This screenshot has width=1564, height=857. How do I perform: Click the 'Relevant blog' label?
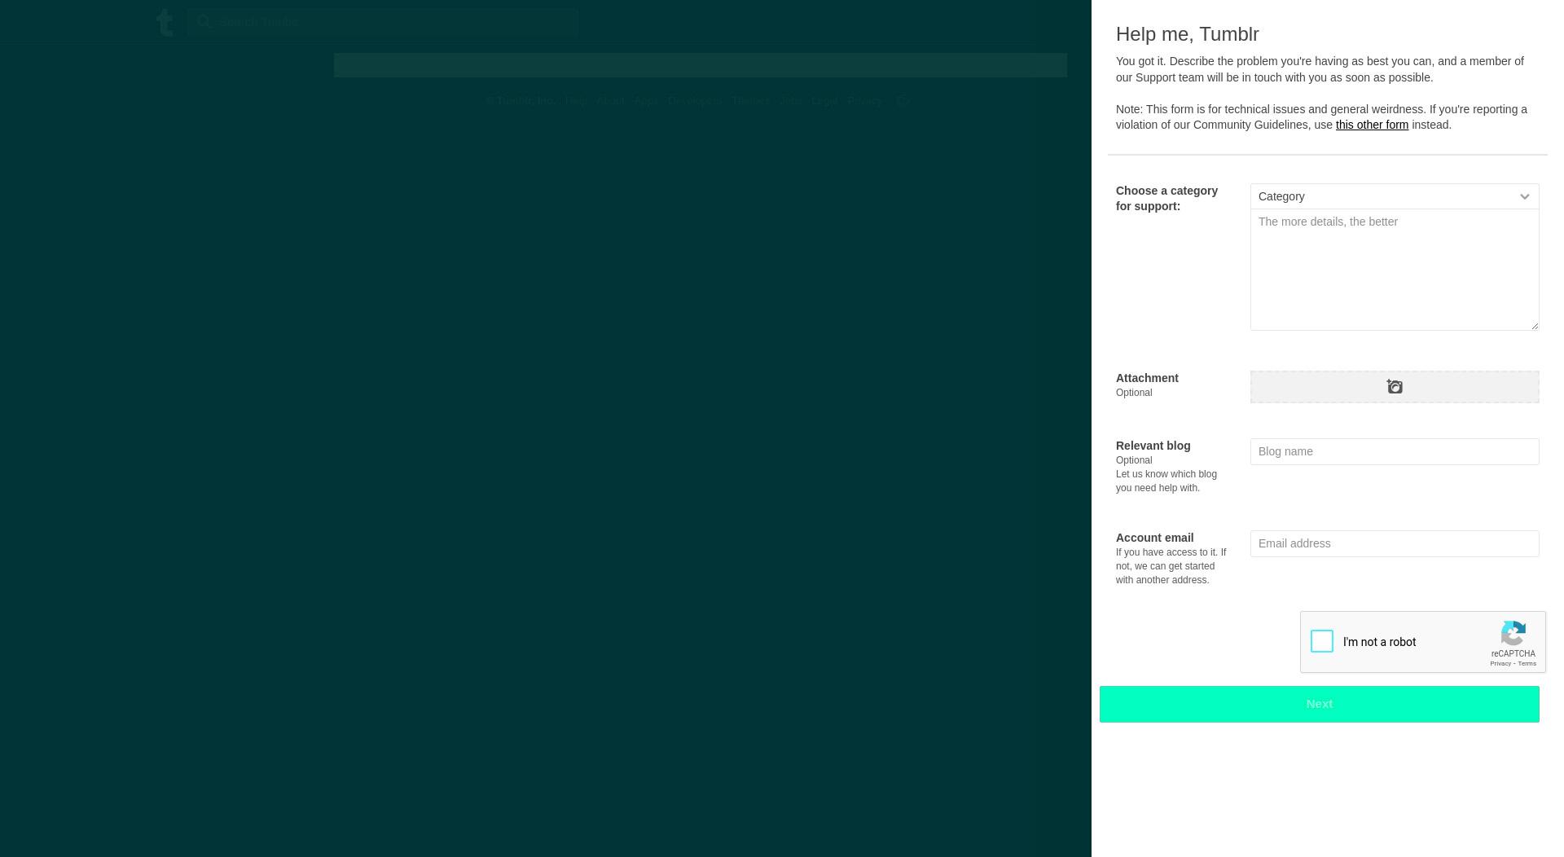coord(1153,446)
